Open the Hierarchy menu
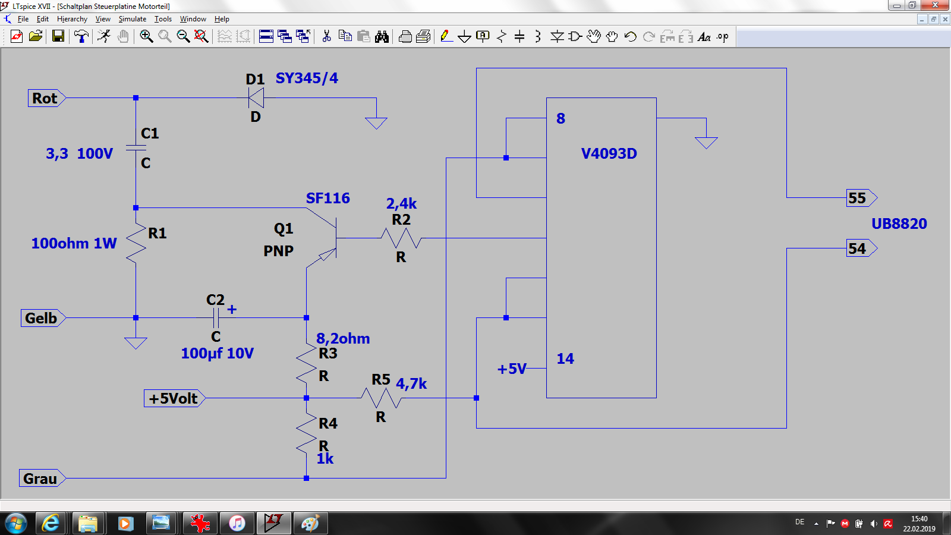The height and width of the screenshot is (535, 951). pos(72,19)
